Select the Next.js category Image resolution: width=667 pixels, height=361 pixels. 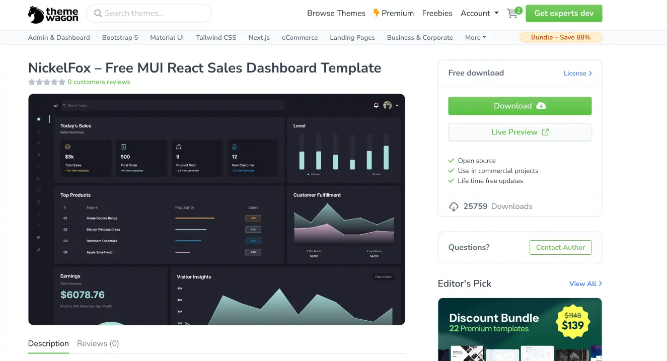[x=259, y=37]
